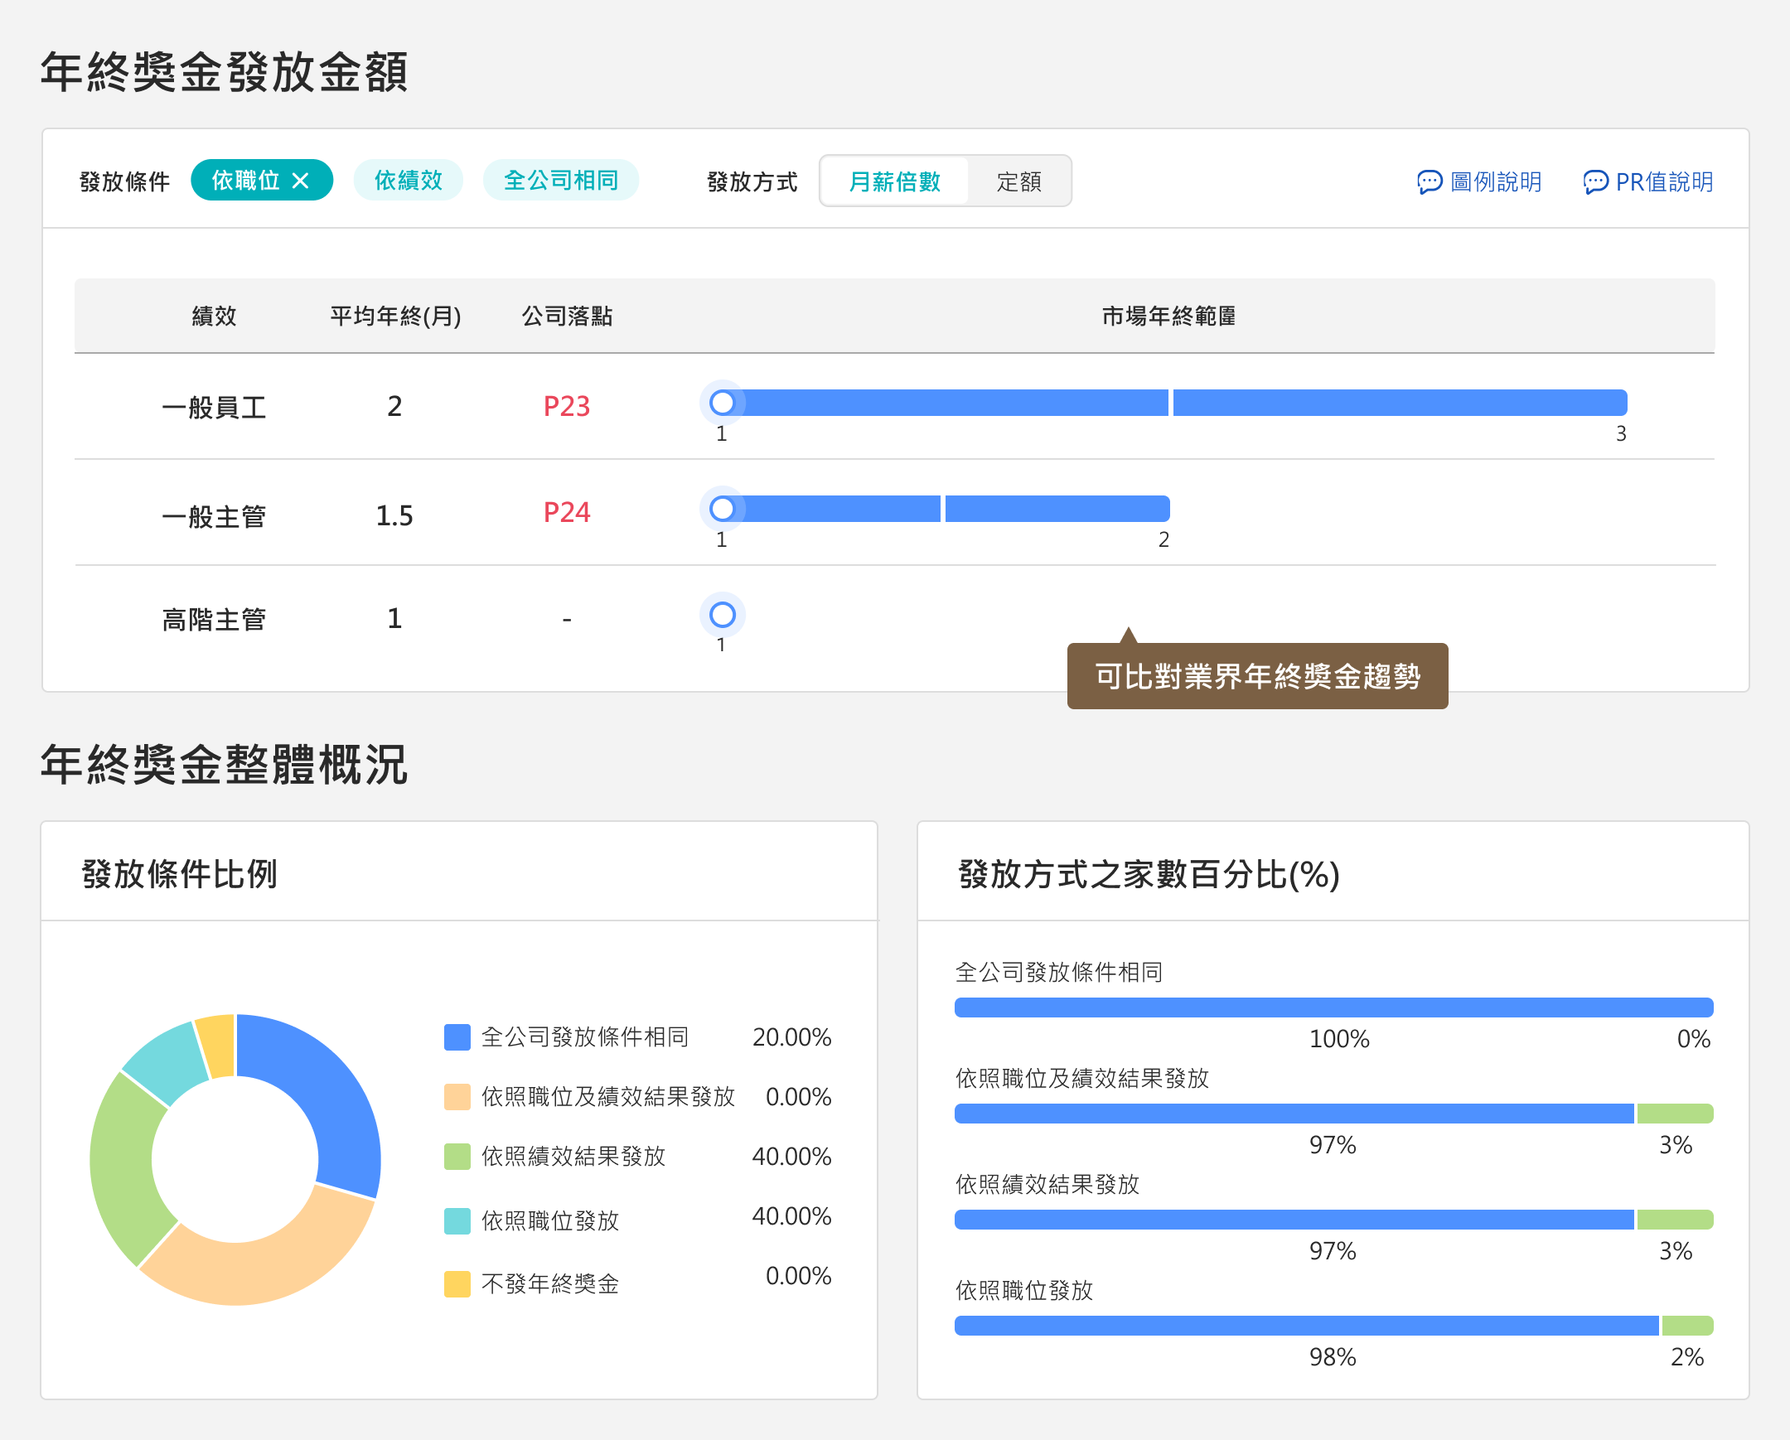Click green swatch for 依照績效結果發放 legend

coord(457,1156)
